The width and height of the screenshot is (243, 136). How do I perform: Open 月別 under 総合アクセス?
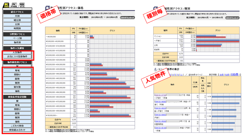[17, 16]
